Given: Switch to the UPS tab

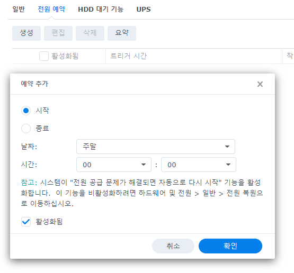Looking at the screenshot, I should coord(144,9).
